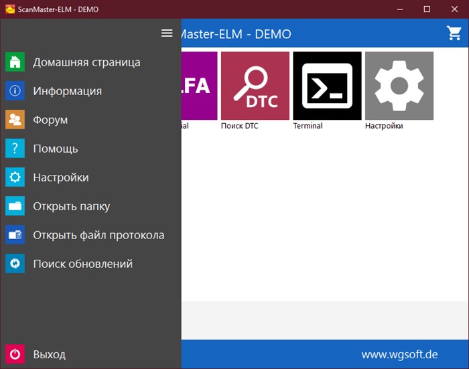Select Информация in the side menu

(x=67, y=91)
